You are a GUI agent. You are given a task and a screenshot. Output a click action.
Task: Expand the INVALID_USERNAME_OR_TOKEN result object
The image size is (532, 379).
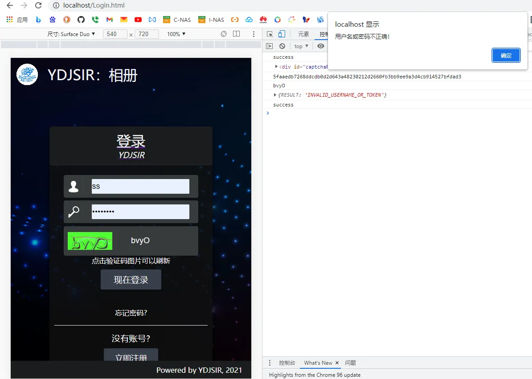click(x=275, y=95)
